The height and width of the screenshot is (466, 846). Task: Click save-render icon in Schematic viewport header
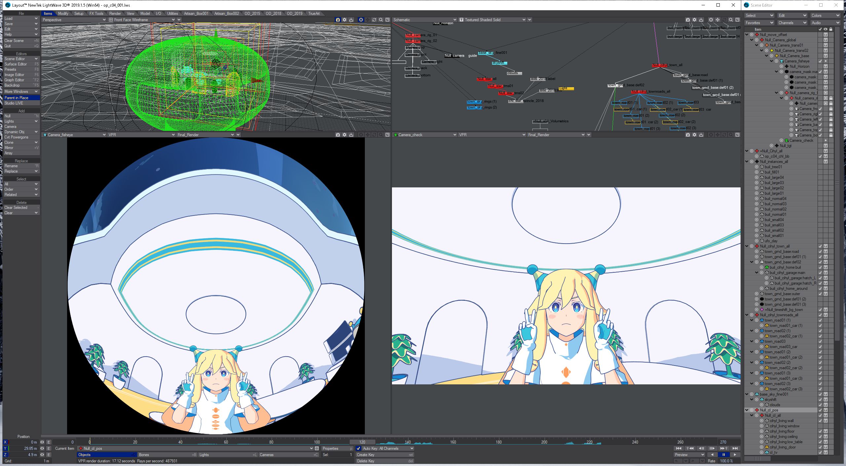(701, 20)
